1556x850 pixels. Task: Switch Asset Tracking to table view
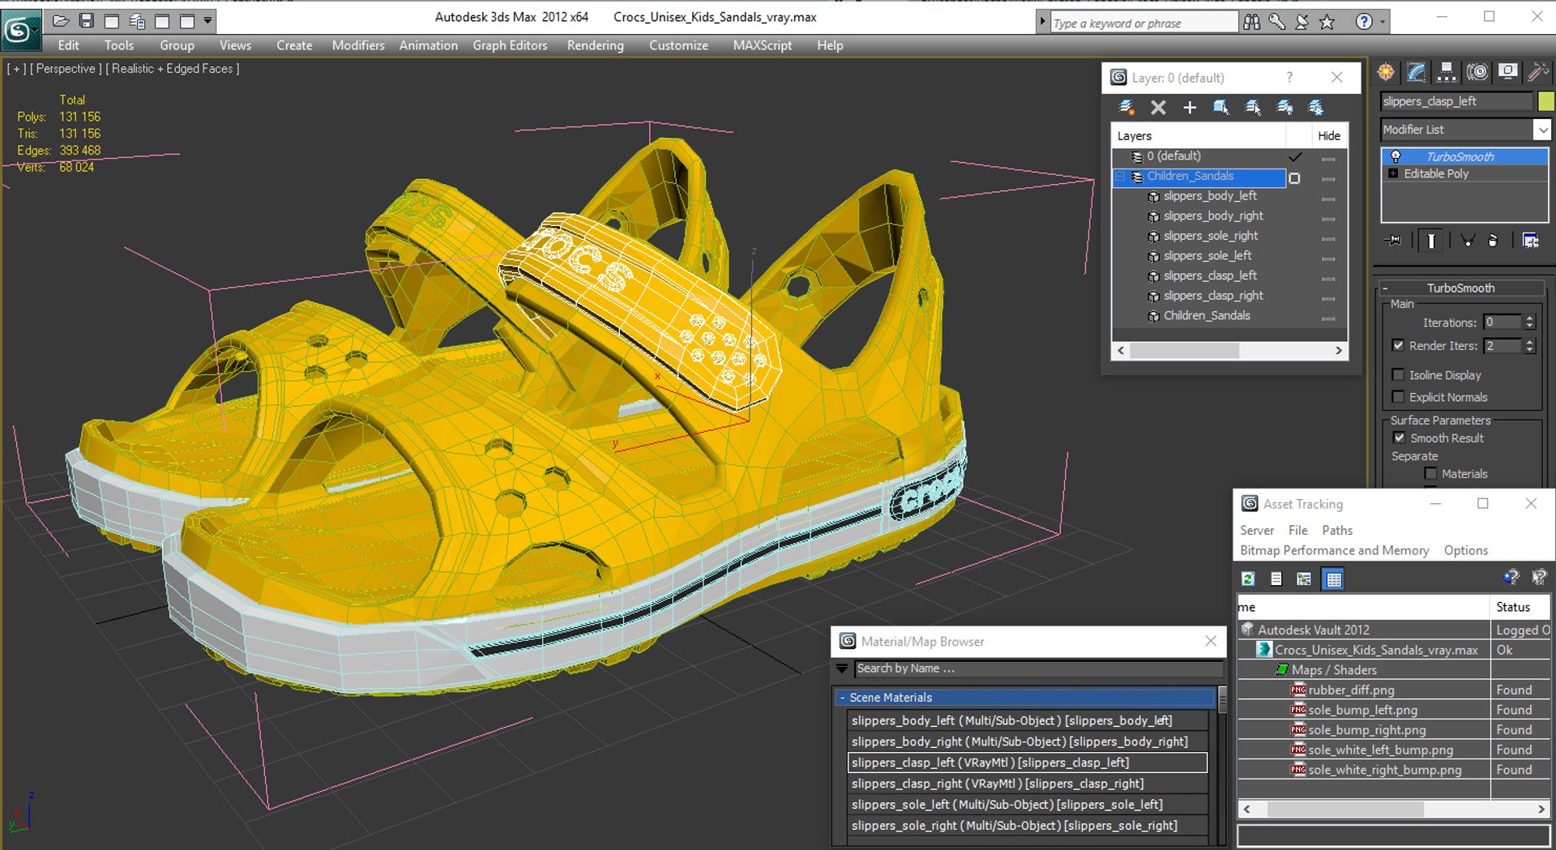[1333, 579]
